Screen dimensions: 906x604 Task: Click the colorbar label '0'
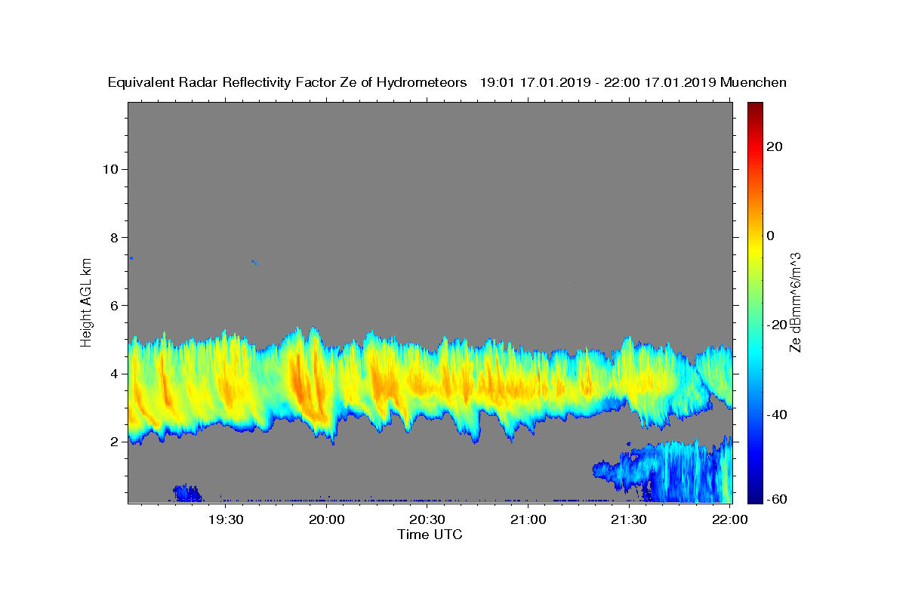click(770, 236)
